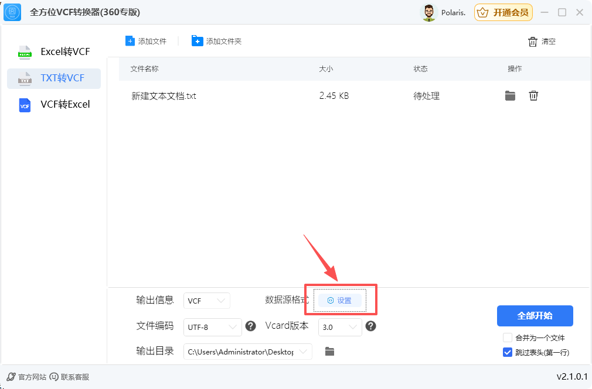This screenshot has width=592, height=389.
Task: Open the Vcard版本 dropdown
Action: coord(340,328)
